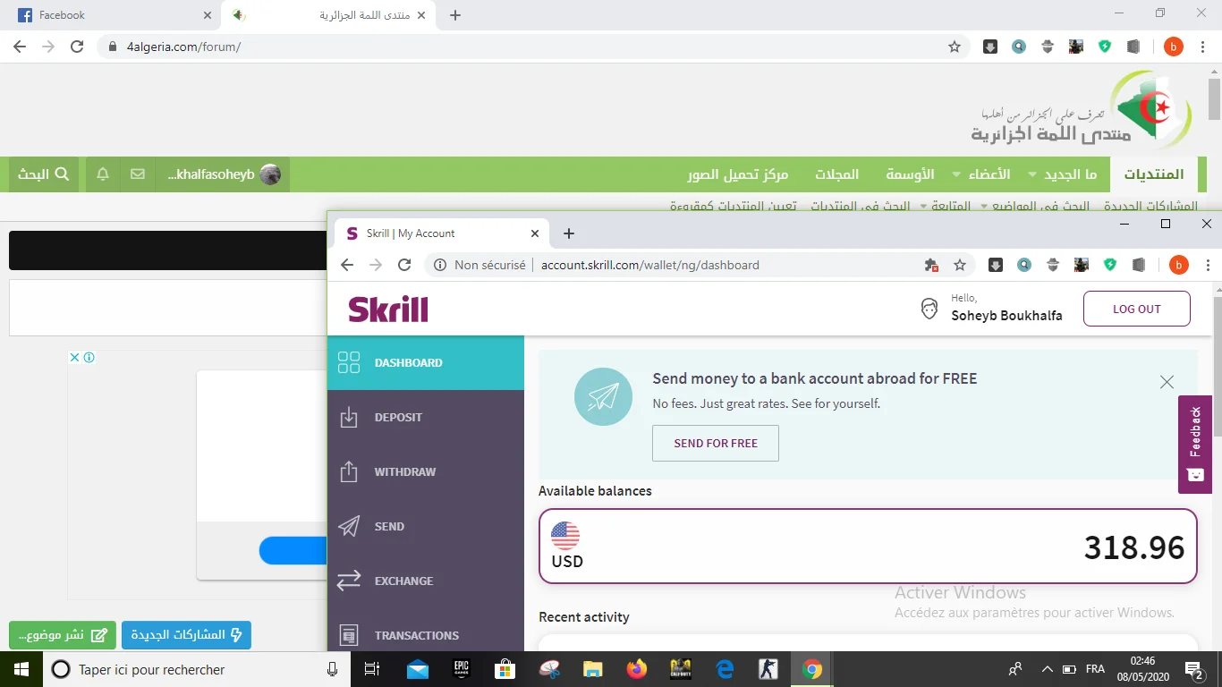Screen dimensions: 1222x687
Task: Open the Send money section in Skrill
Action: 425,526
